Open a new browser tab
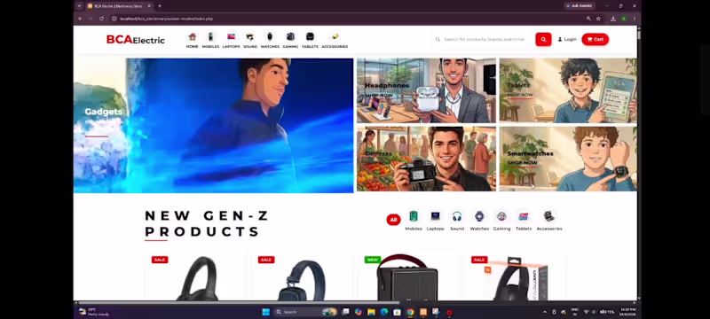The height and width of the screenshot is (319, 710). tap(160, 6)
